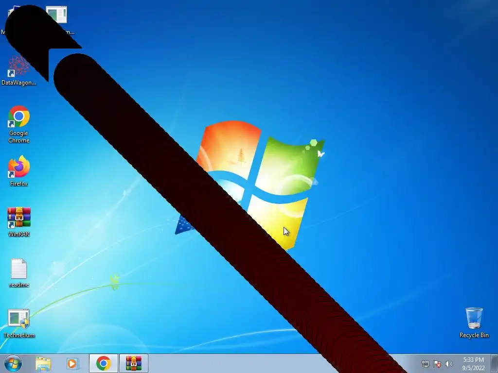
Task: Launch Windows Media Player from taskbar
Action: 72,363
